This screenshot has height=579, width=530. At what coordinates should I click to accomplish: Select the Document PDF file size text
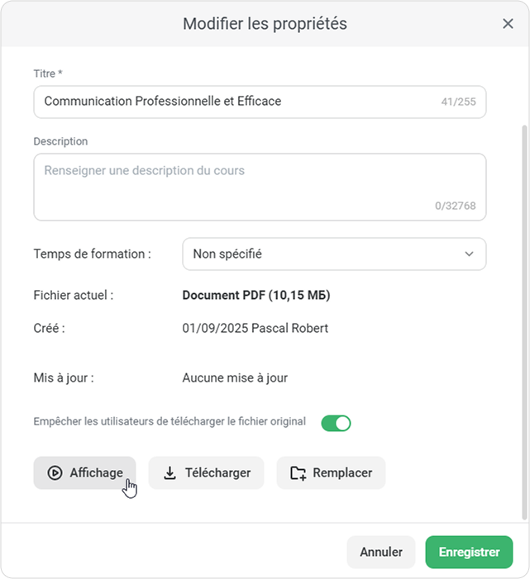pos(256,295)
